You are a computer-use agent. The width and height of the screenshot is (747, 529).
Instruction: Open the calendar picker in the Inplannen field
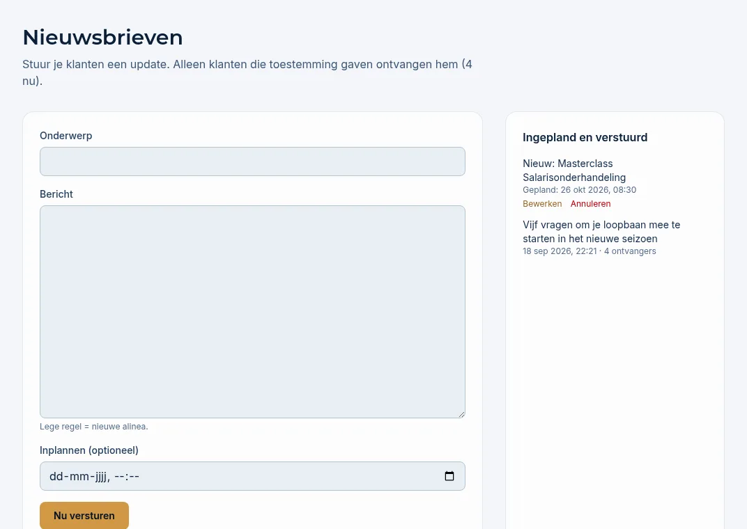pos(449,476)
